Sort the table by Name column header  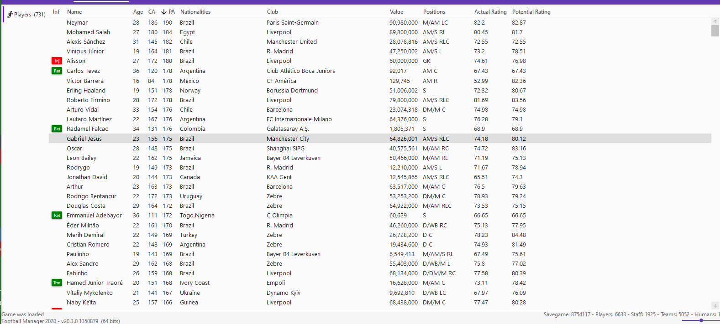(74, 12)
